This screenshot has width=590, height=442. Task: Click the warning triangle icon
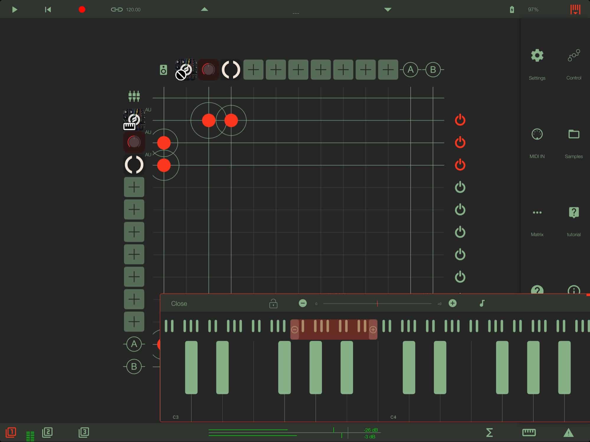coord(568,433)
